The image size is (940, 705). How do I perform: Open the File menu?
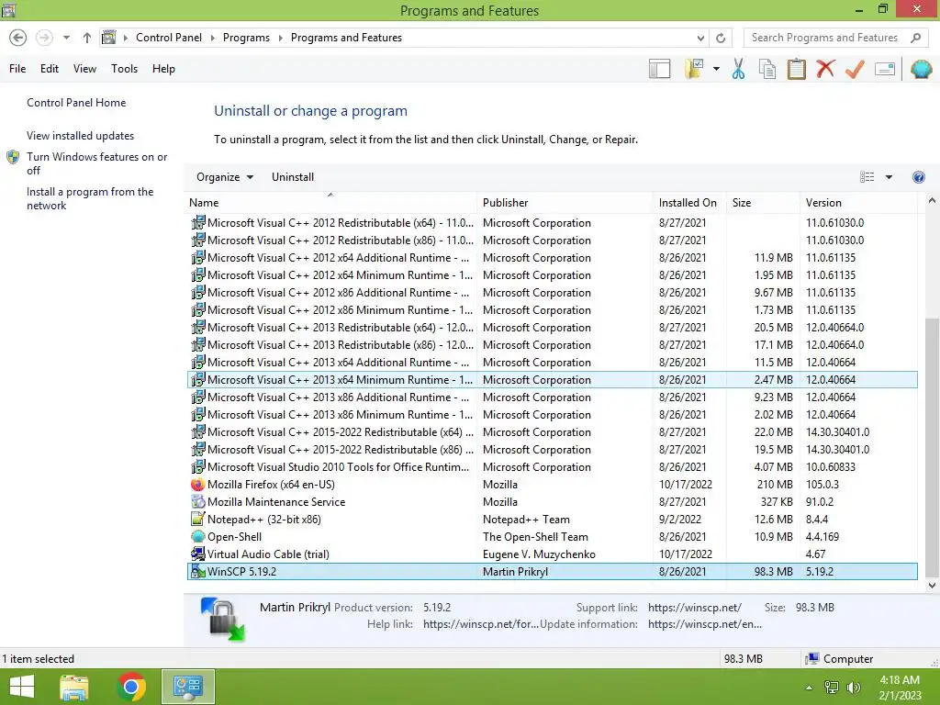(x=17, y=69)
